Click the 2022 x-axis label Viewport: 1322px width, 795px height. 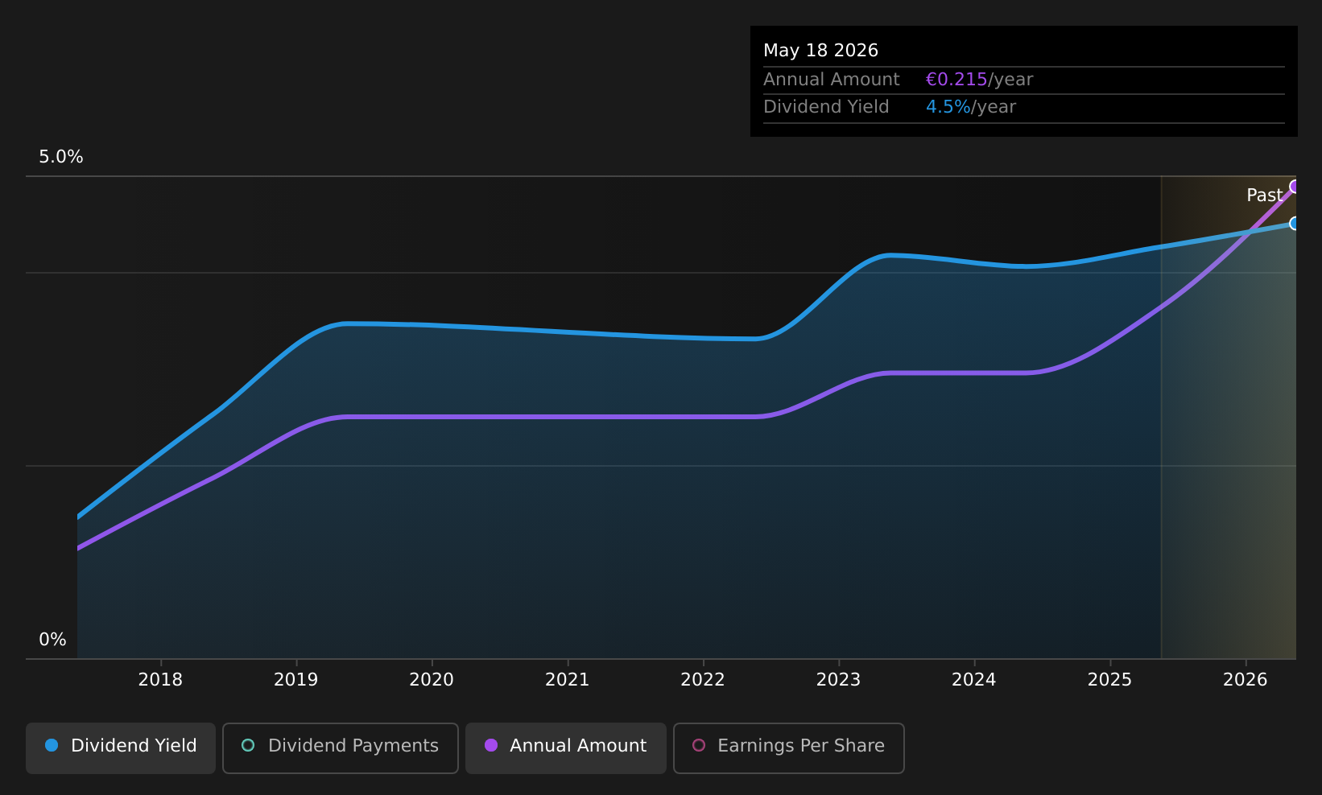pyautogui.click(x=703, y=680)
